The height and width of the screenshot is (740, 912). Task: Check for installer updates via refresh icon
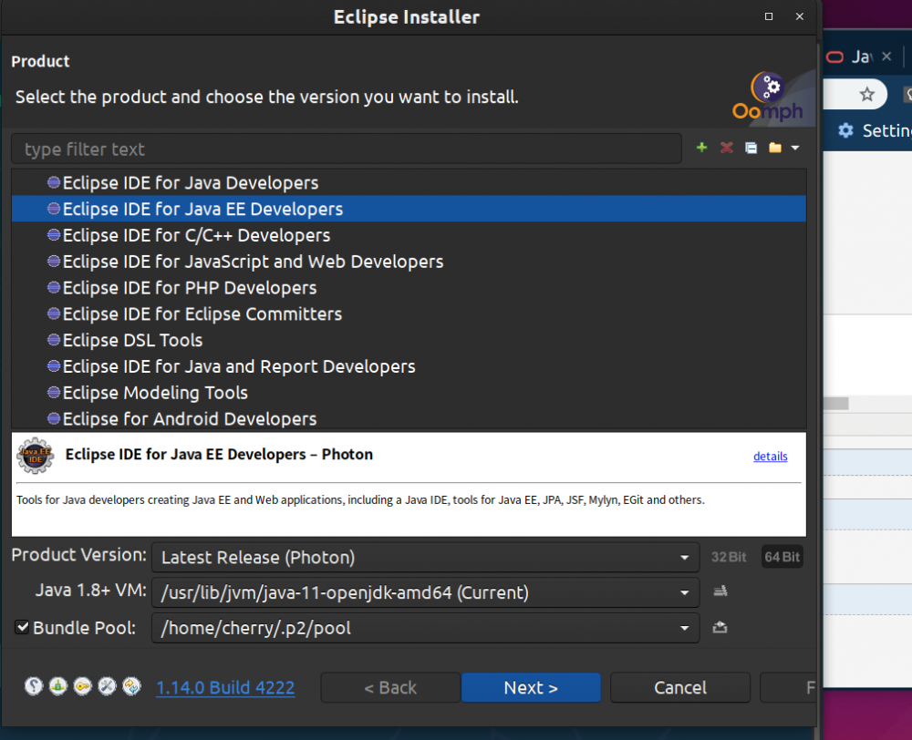pyautogui.click(x=130, y=685)
